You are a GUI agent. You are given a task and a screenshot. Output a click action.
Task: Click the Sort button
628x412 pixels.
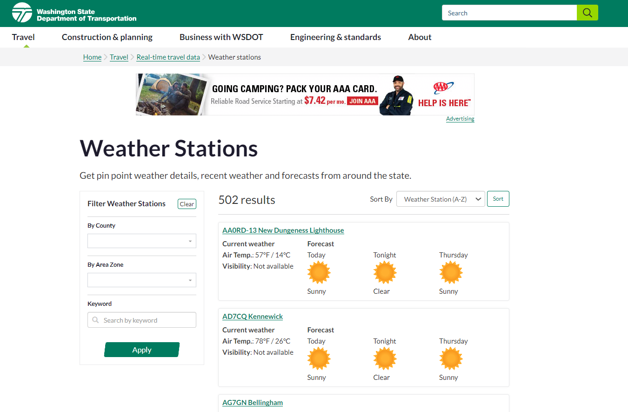pos(498,199)
